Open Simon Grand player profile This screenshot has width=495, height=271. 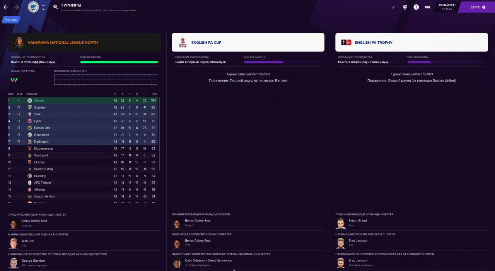click(x=358, y=221)
